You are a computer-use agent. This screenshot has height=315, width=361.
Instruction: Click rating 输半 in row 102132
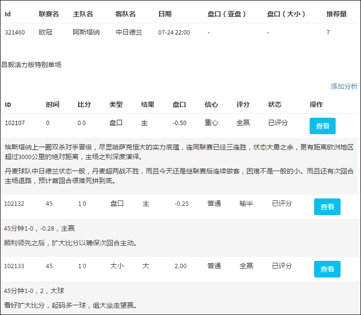coord(246,204)
